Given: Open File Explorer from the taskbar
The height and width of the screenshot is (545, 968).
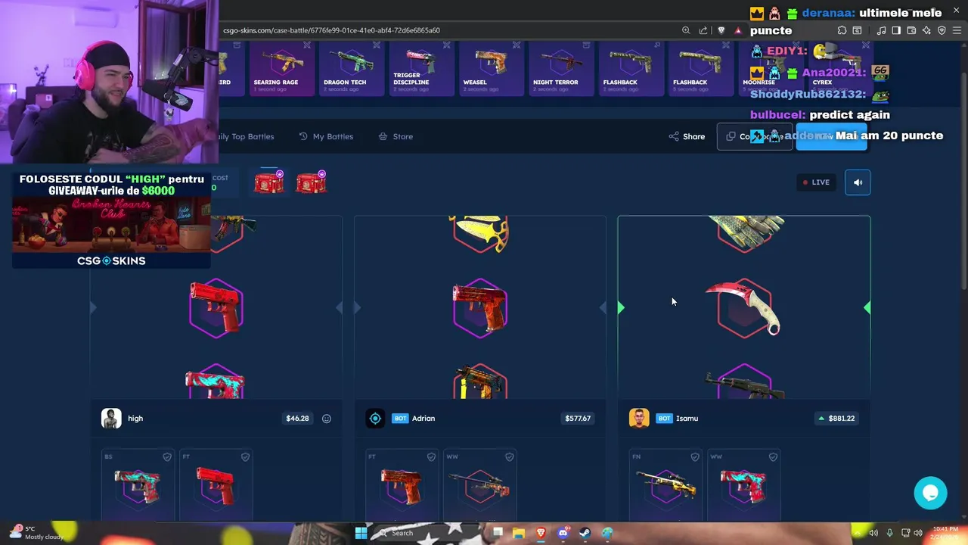Looking at the screenshot, I should pyautogui.click(x=519, y=533).
